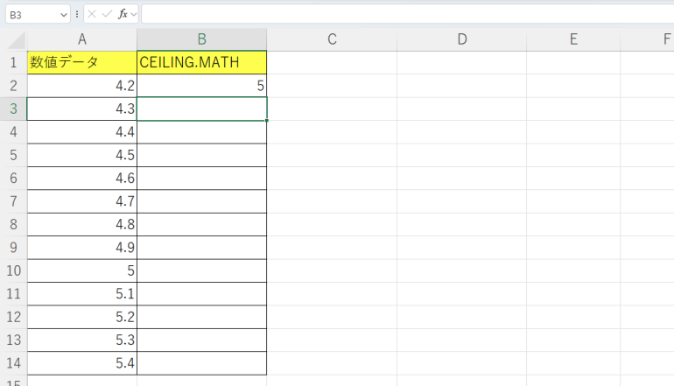The image size is (674, 386).
Task: Select the cell containing 4.7
Action: [82, 201]
